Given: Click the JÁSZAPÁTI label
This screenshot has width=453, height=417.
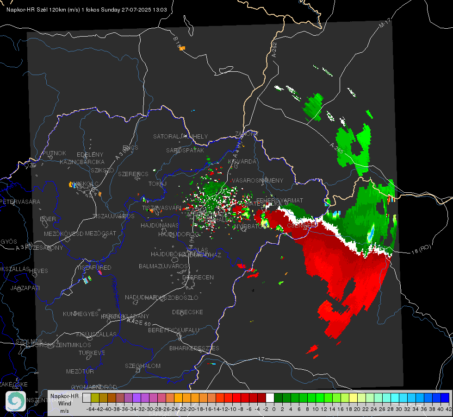Looking at the screenshot, I should tap(25, 288).
